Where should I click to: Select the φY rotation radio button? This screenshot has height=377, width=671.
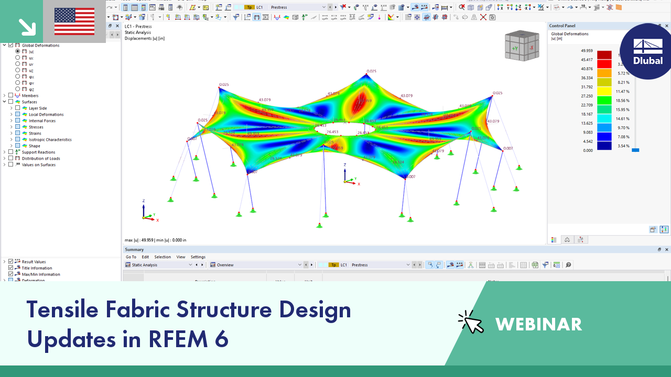coord(18,83)
